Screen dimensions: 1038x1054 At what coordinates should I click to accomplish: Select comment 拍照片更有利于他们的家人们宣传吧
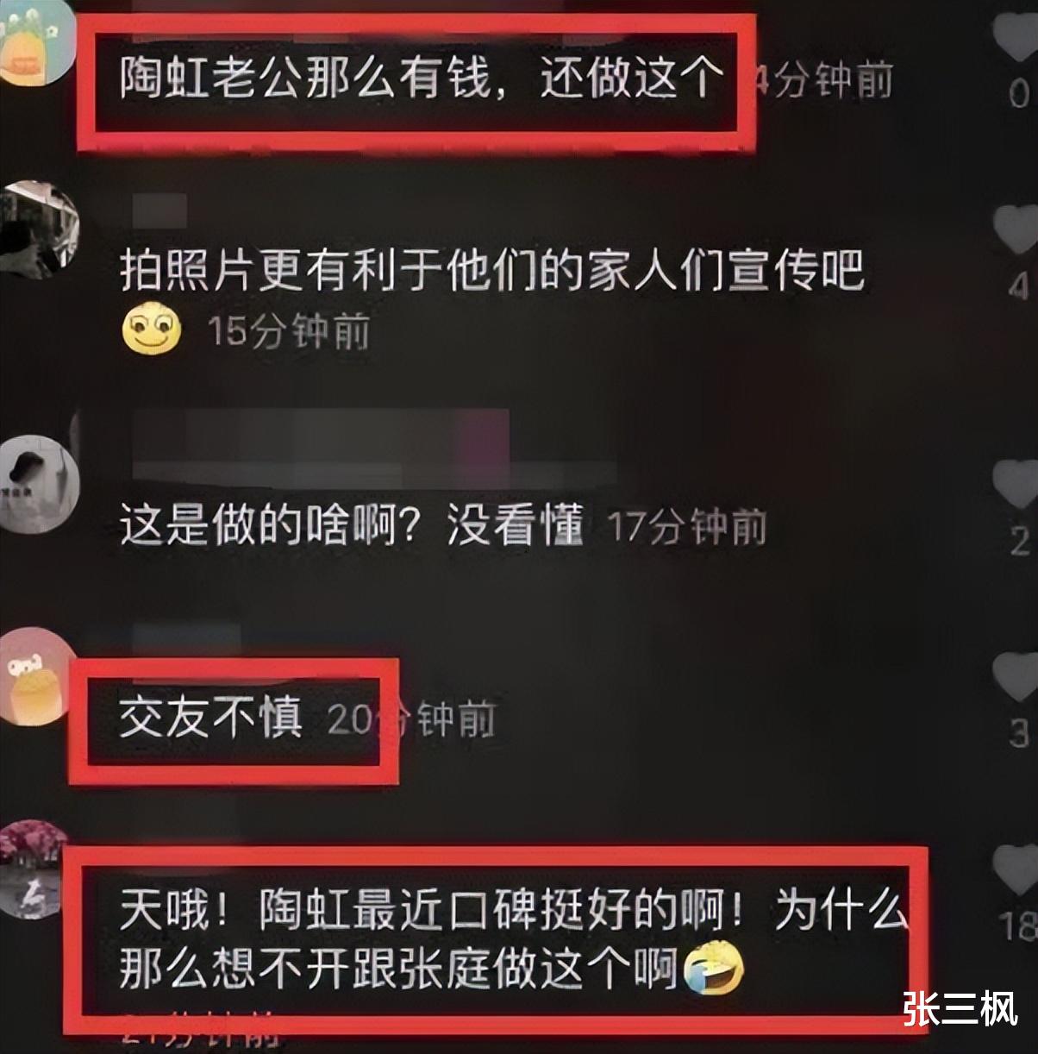point(491,271)
